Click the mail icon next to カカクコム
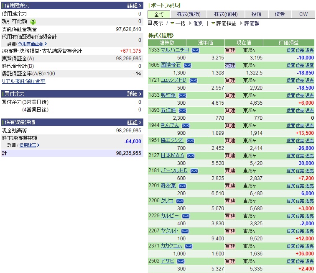 click(189, 246)
